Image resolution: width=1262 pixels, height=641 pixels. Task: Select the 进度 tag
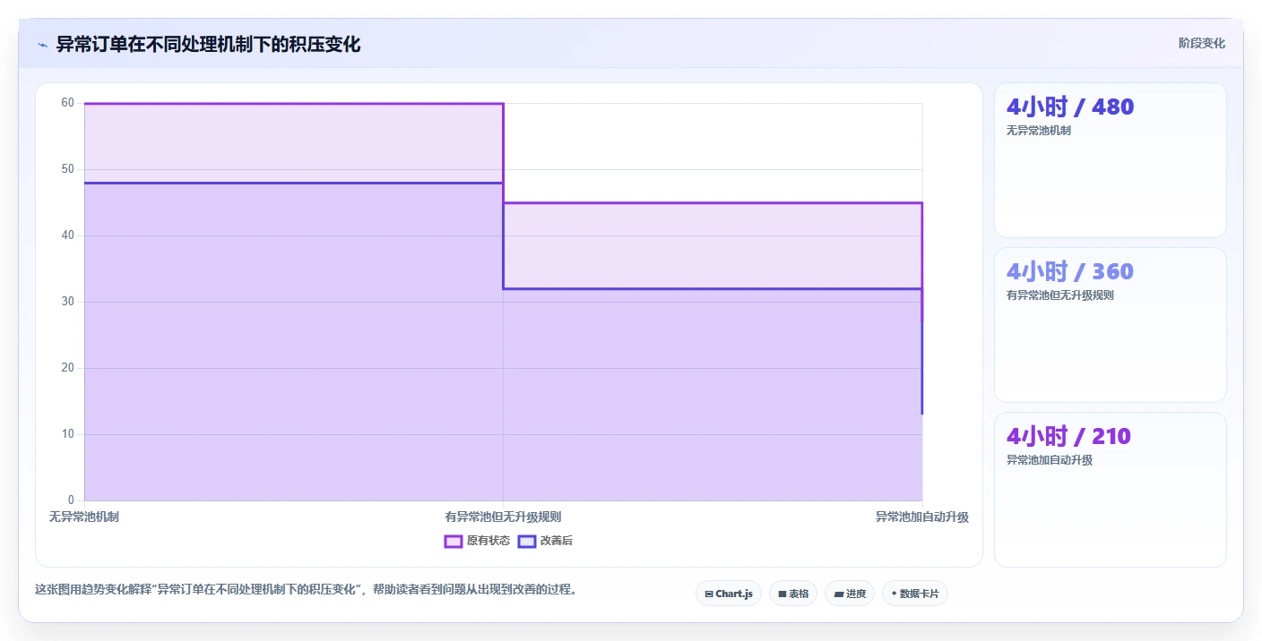tap(850, 594)
